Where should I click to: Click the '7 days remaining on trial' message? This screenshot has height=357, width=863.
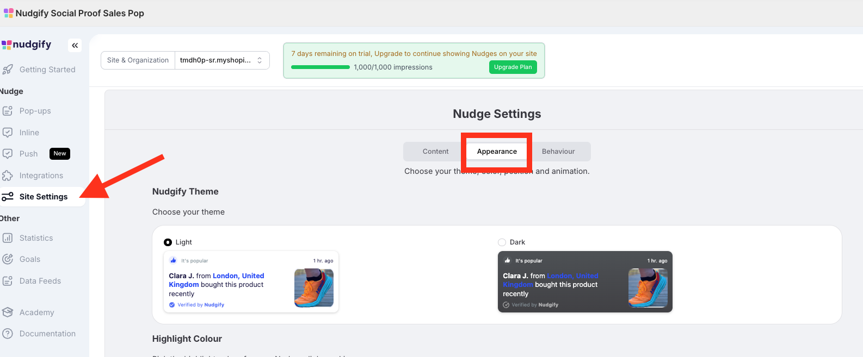[x=414, y=54]
